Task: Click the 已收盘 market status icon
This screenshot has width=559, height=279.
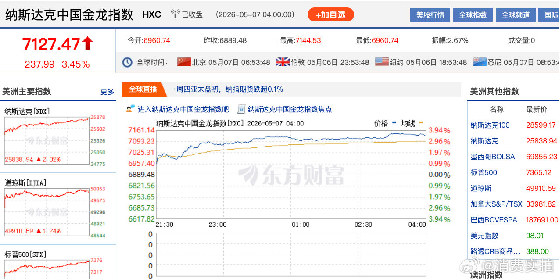Action: pos(175,14)
